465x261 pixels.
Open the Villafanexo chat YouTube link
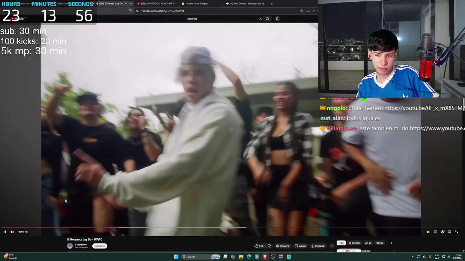(x=437, y=128)
